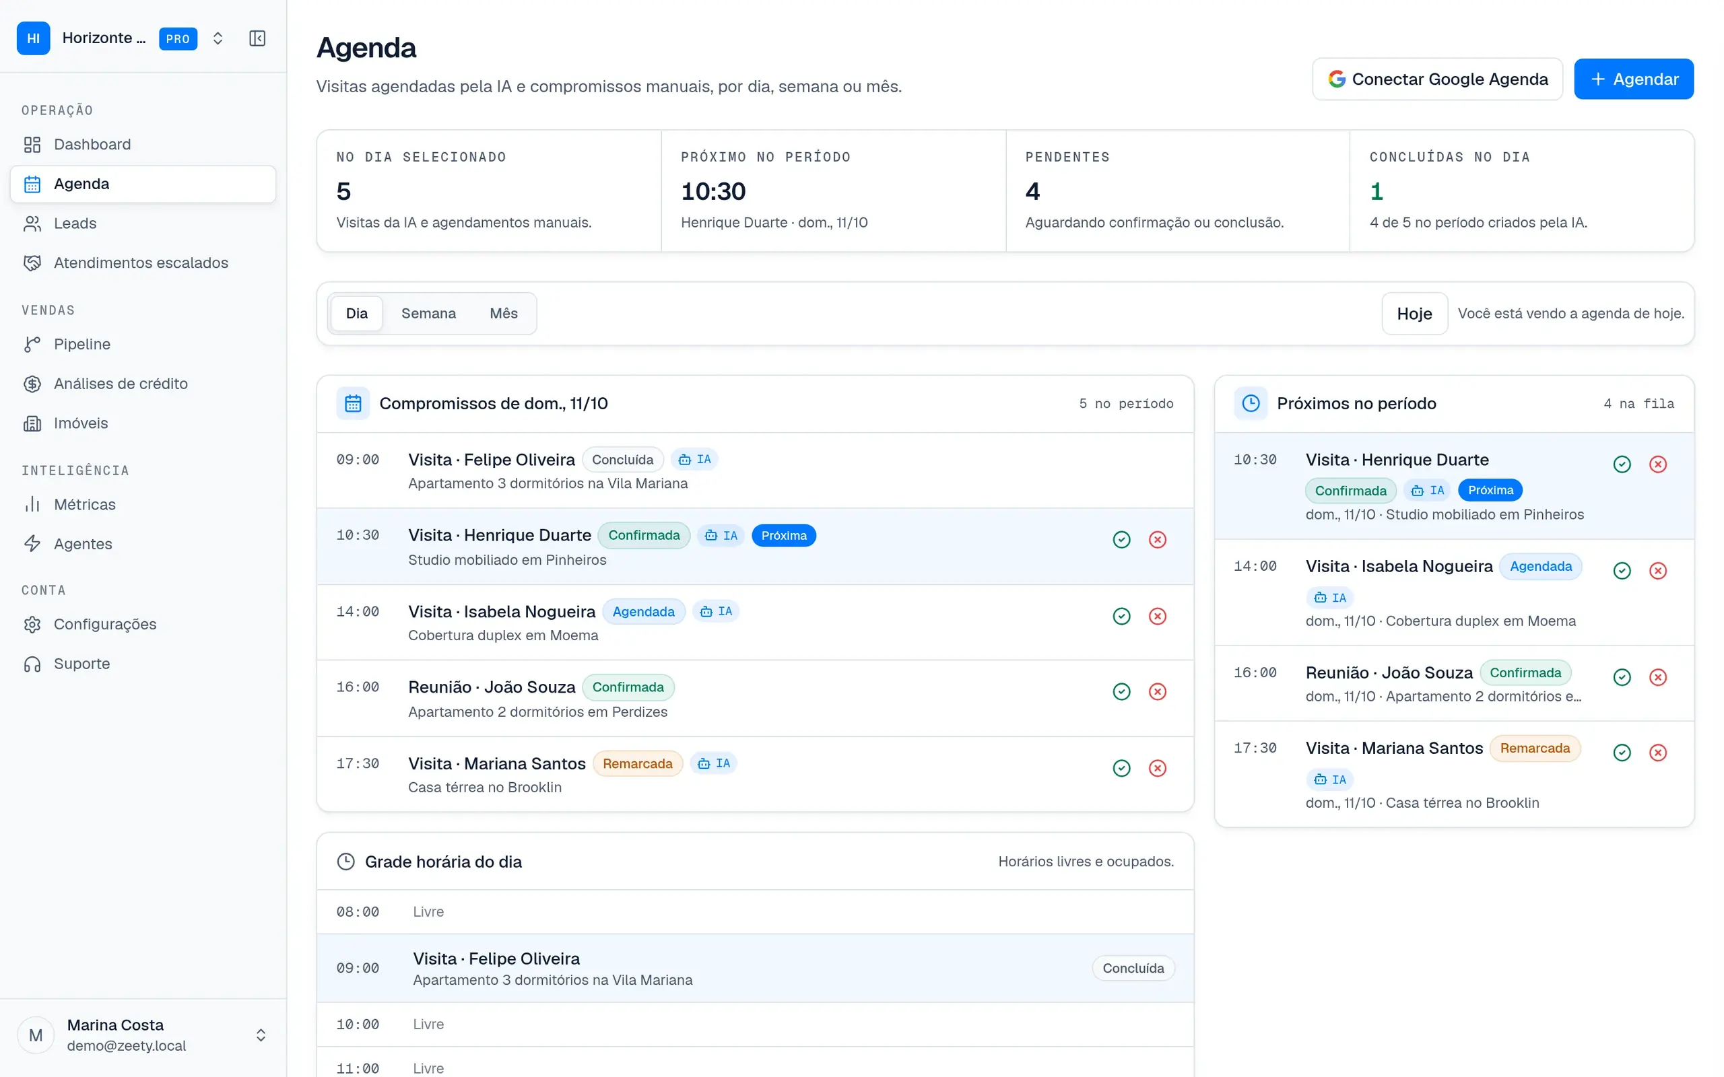The height and width of the screenshot is (1077, 1724).
Task: Click Conectar Google Agenda button
Action: [x=1437, y=79]
